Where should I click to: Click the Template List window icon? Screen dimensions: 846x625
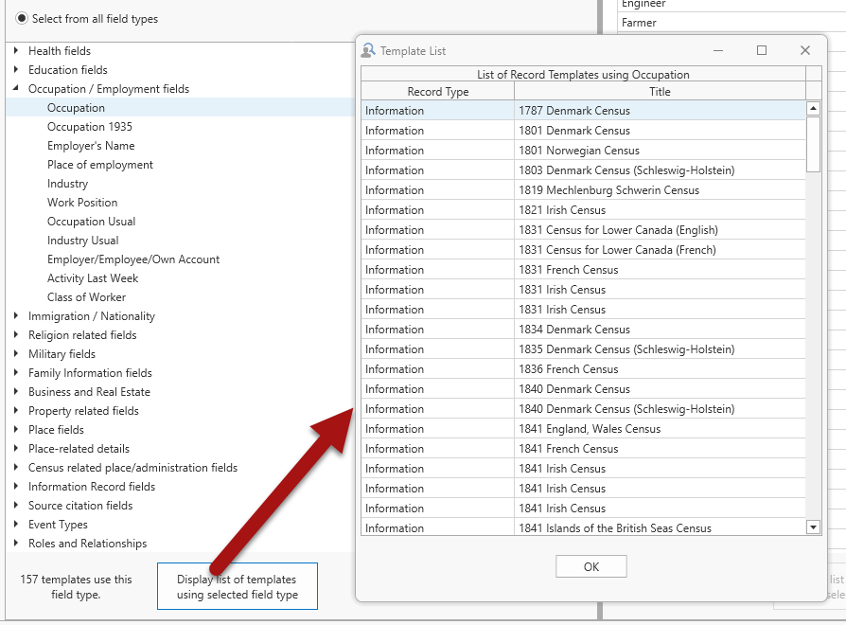pyautogui.click(x=368, y=50)
